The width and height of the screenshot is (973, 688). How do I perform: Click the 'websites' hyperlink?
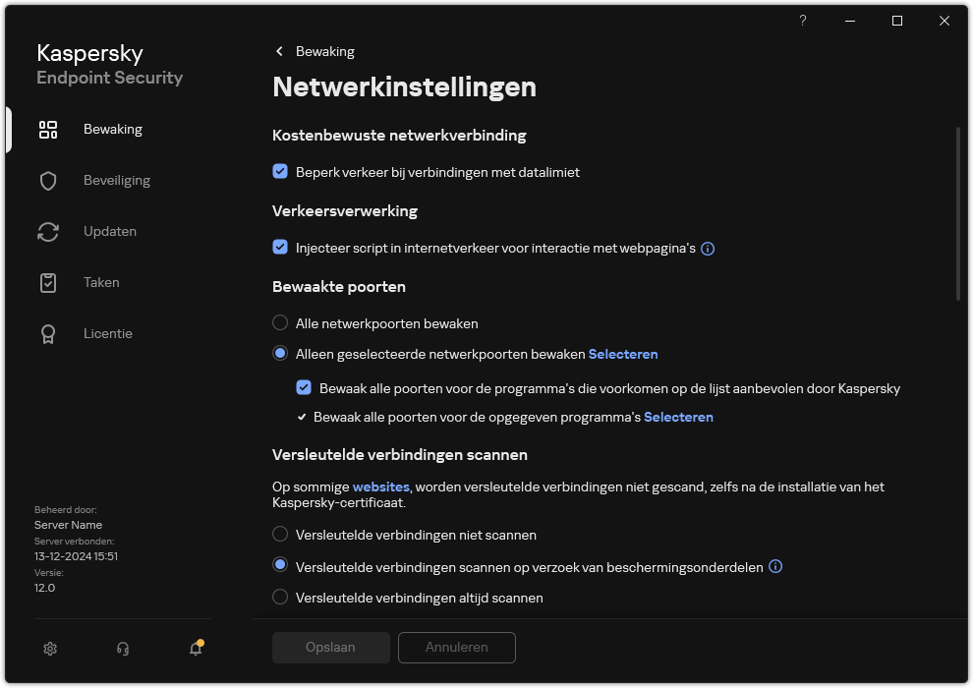pyautogui.click(x=380, y=487)
